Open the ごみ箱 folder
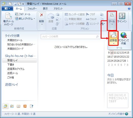Viewport: 133px width, 118px height. [10, 77]
